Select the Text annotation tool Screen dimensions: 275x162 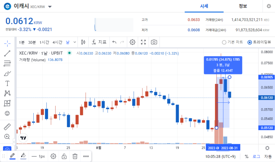pyautogui.click(x=7, y=84)
